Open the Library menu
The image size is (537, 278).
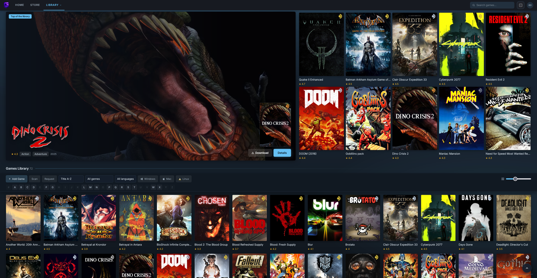point(54,5)
